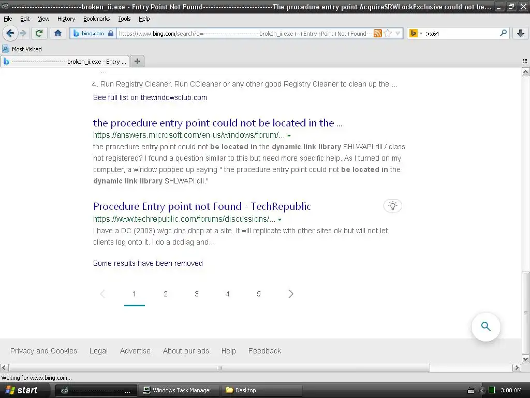Go to results page 4
Image resolution: width=530 pixels, height=398 pixels.
tap(228, 294)
